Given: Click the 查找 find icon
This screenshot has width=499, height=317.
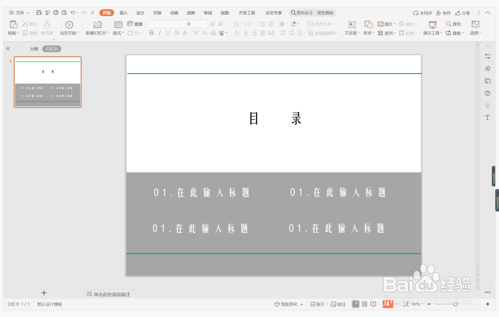Looking at the screenshot, I should pyautogui.click(x=454, y=24).
